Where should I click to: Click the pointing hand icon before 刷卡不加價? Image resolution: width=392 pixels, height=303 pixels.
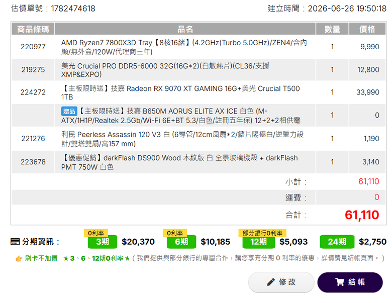point(19,258)
